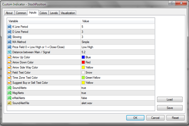
Task: Open the MA Method Simple value list
Action: [118, 42]
